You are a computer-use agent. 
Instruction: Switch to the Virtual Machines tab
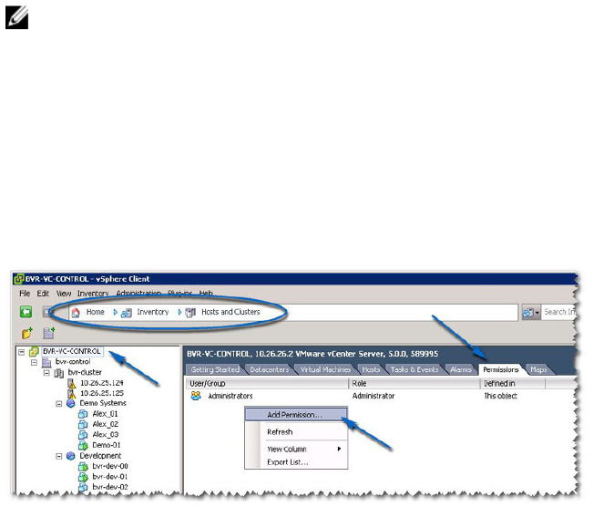click(x=325, y=369)
